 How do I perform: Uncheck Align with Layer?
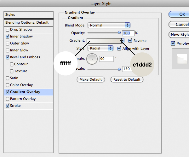(119, 49)
